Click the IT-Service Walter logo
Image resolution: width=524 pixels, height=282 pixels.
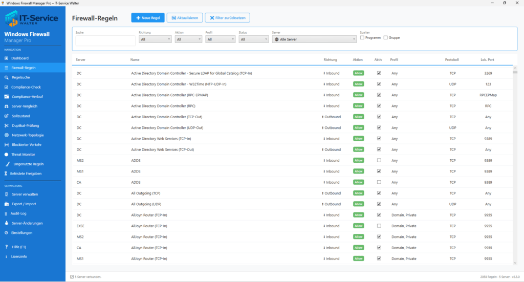click(x=31, y=18)
